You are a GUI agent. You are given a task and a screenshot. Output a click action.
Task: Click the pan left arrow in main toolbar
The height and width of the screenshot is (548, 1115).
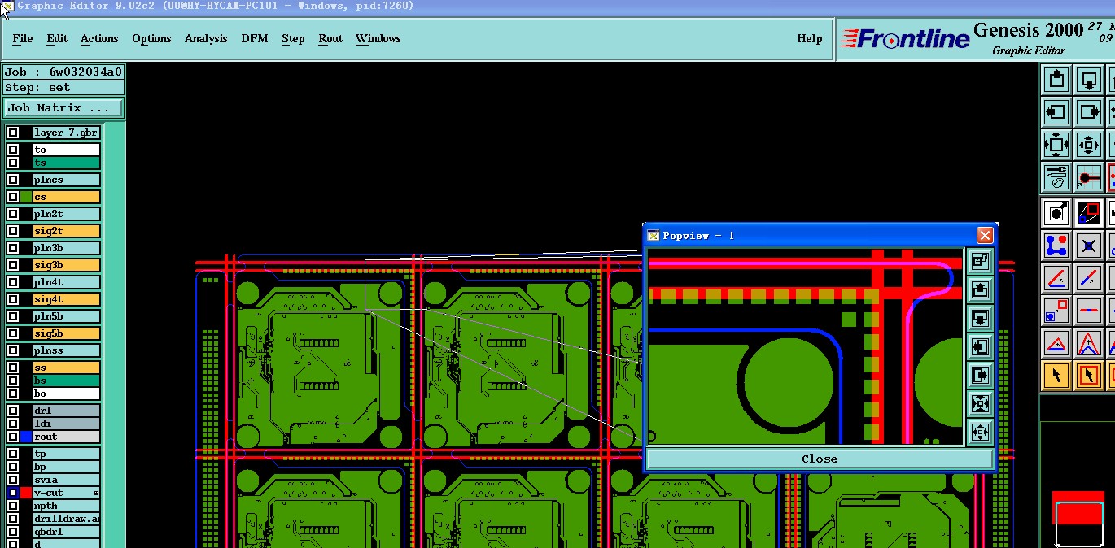coord(1056,111)
